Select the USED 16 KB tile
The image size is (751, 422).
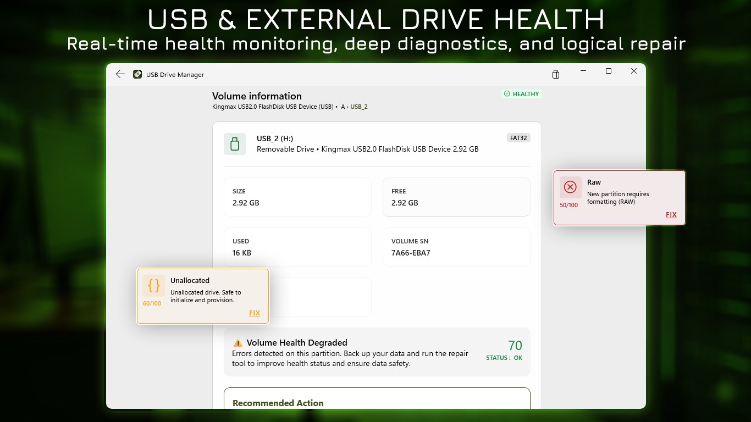(298, 247)
